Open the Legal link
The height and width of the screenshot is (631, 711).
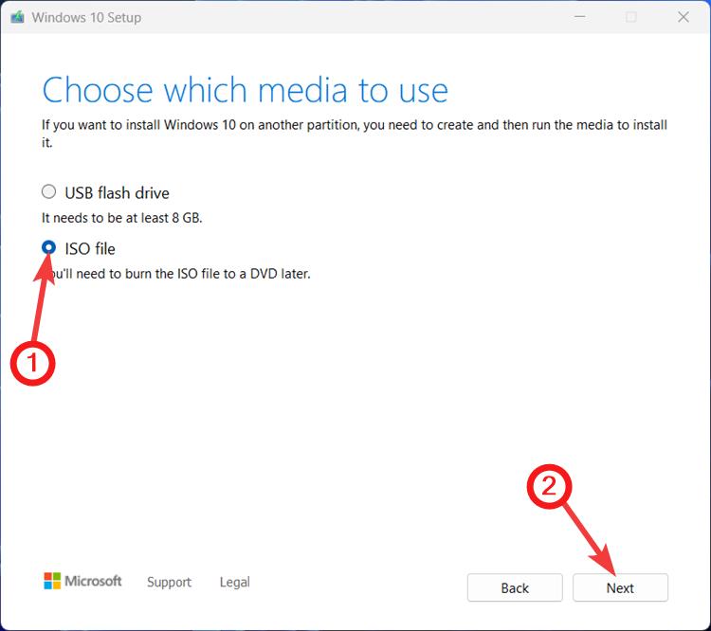click(235, 582)
